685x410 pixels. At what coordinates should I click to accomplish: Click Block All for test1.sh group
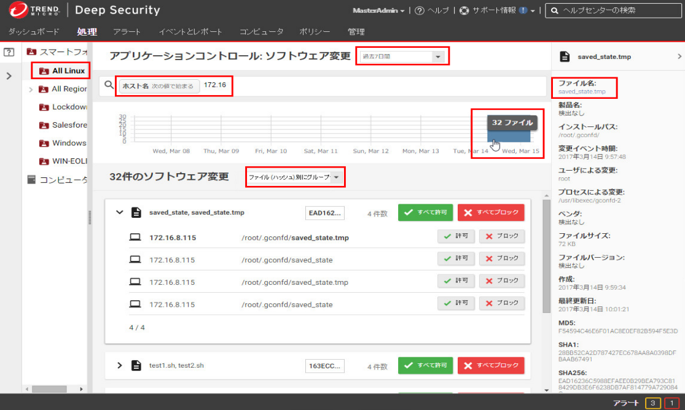tap(491, 366)
